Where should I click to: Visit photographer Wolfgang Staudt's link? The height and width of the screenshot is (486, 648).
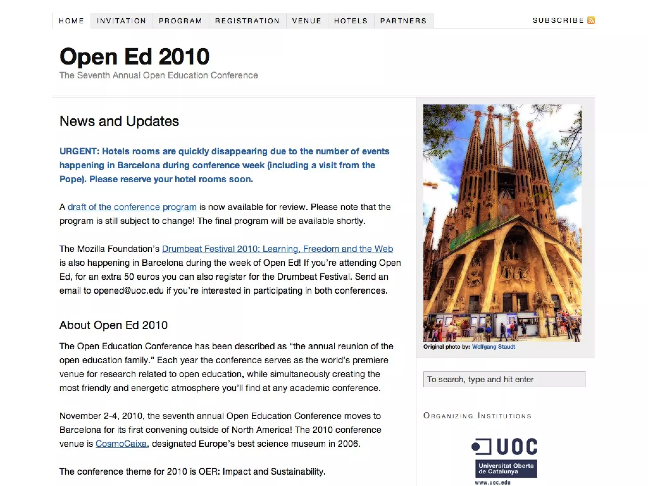pos(493,347)
